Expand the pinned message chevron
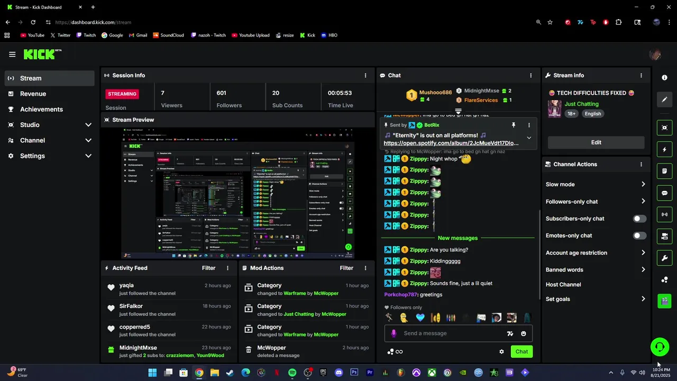 529,138
